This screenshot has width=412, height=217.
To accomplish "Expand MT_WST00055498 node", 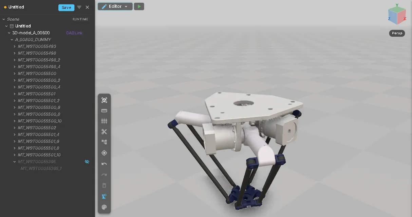I will (x=15, y=53).
